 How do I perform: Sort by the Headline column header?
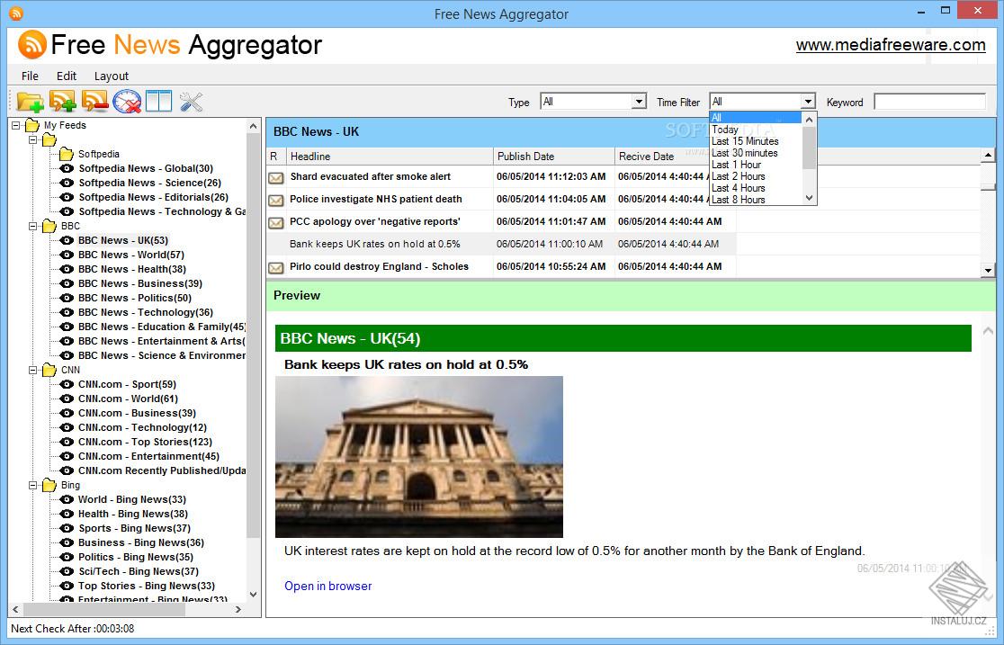[x=390, y=157]
